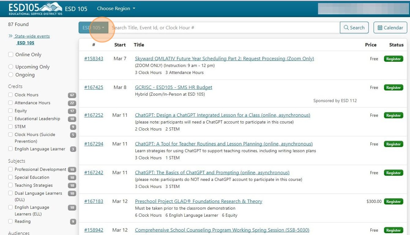This screenshot has width=410, height=235.
Task: Open event #167252 link
Action: pos(94,115)
